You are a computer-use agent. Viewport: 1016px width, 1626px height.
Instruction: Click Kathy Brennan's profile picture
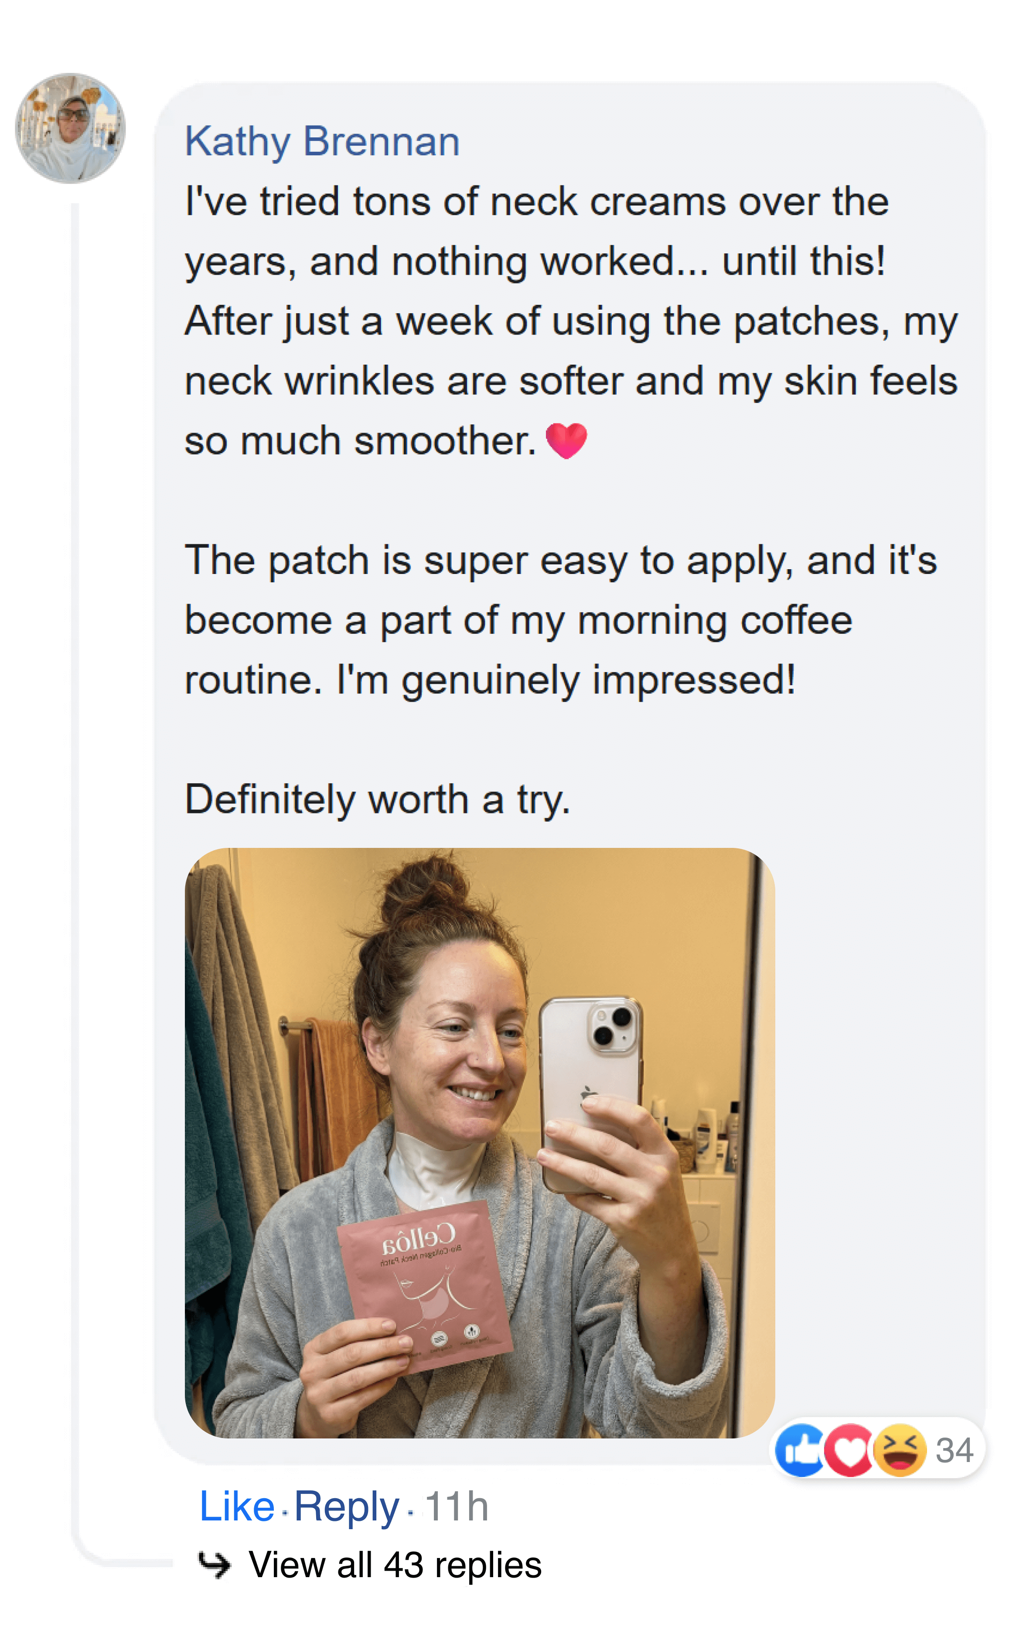71,128
